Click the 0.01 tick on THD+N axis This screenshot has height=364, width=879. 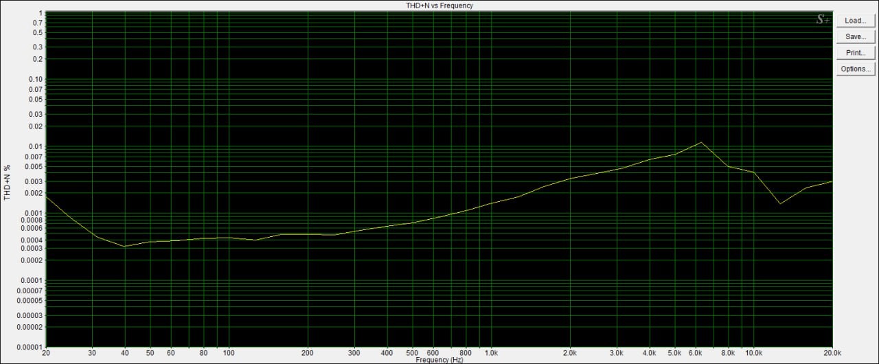pyautogui.click(x=36, y=147)
